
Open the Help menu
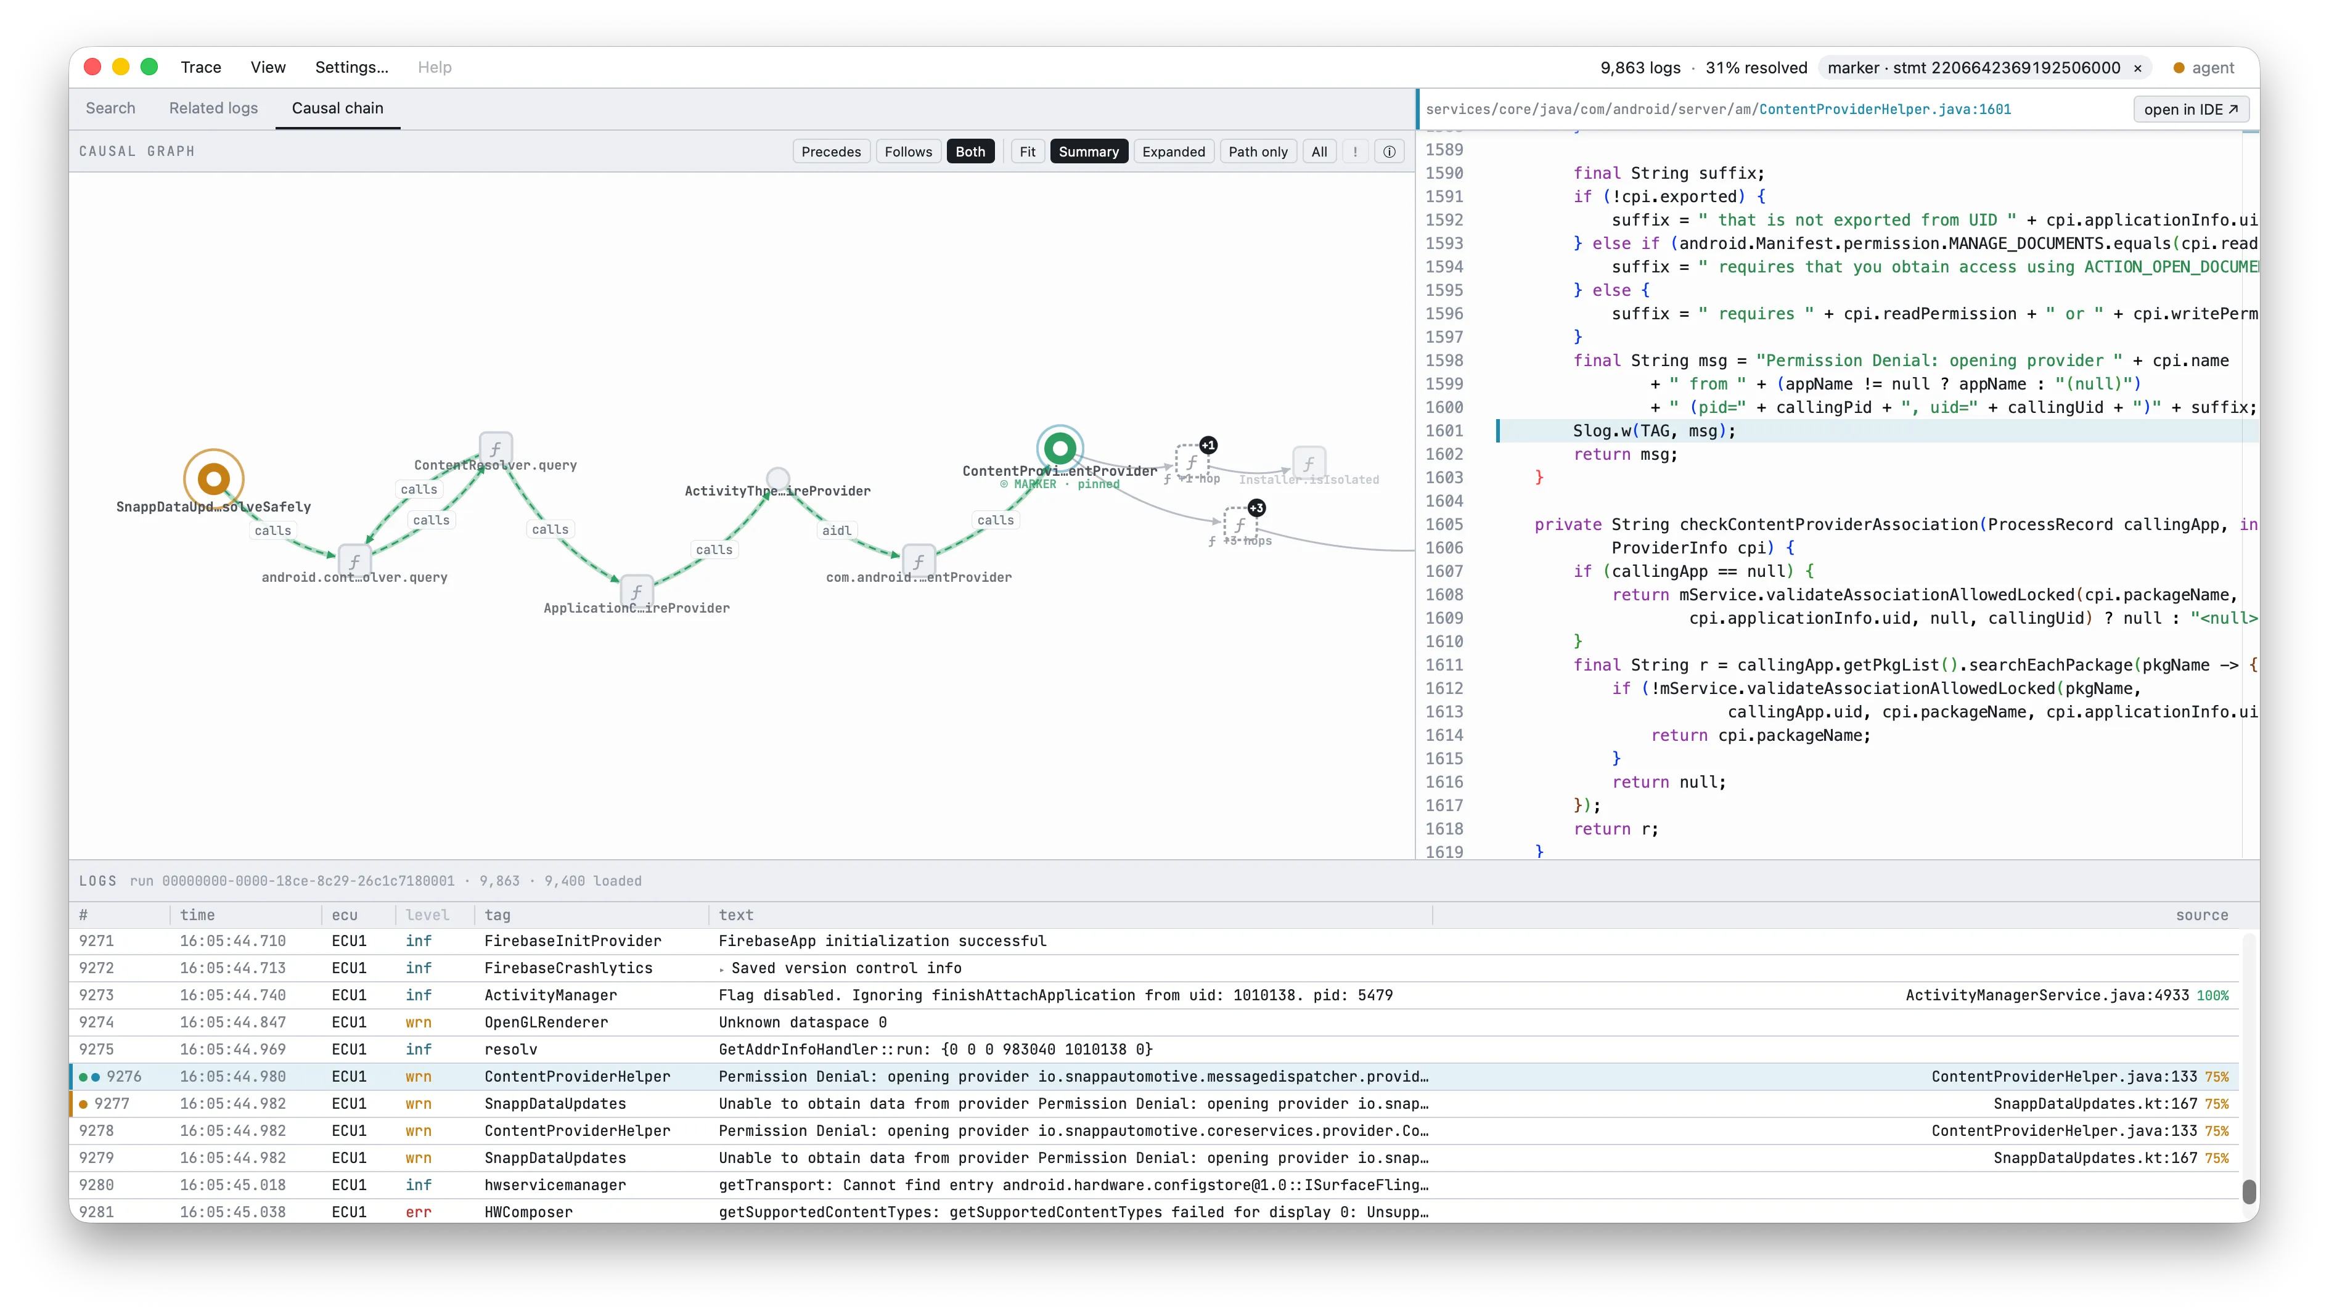(435, 67)
